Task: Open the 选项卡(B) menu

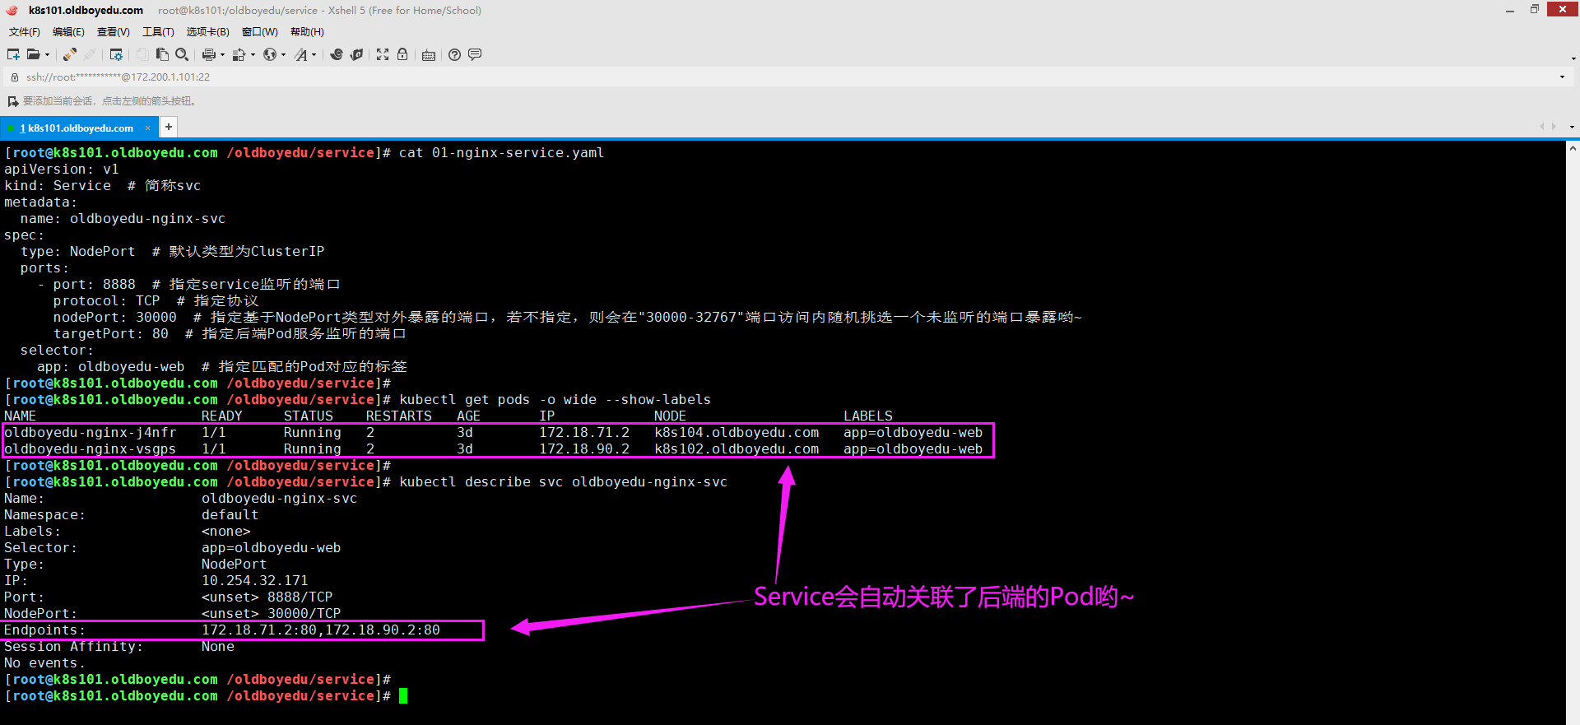Action: tap(208, 32)
